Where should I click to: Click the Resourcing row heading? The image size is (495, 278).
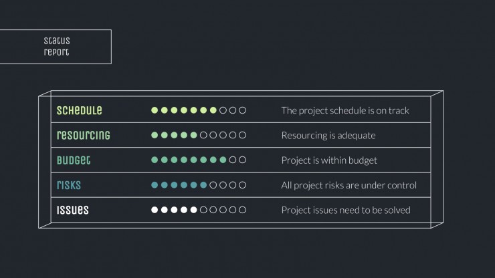(x=84, y=135)
